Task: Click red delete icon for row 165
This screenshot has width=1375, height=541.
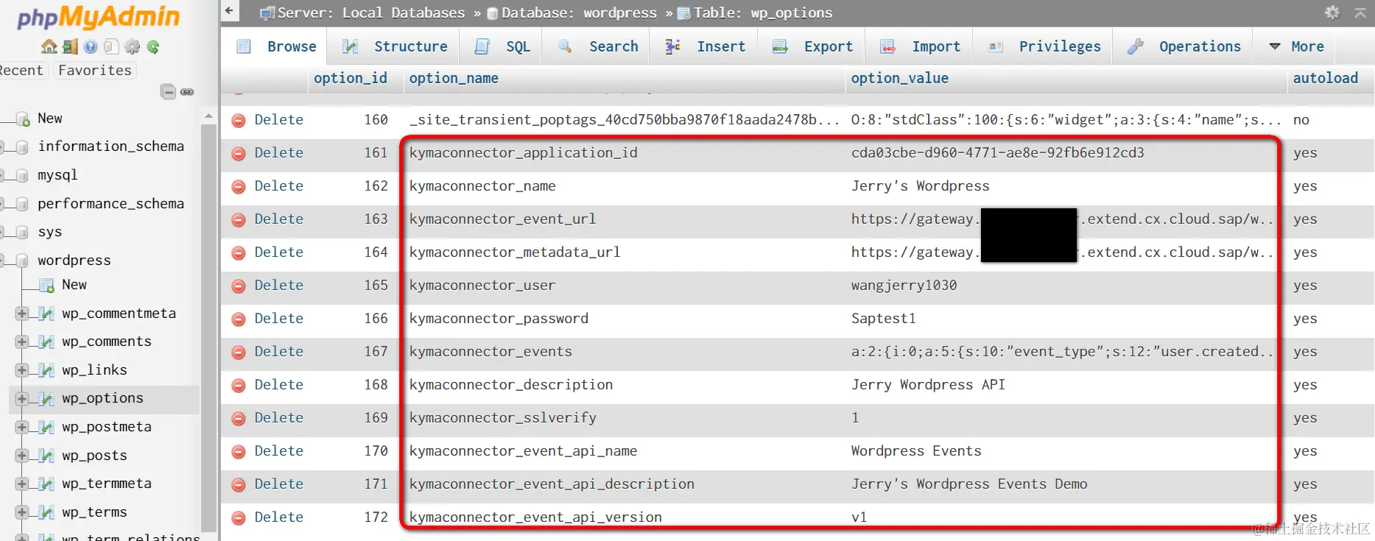Action: [x=239, y=286]
